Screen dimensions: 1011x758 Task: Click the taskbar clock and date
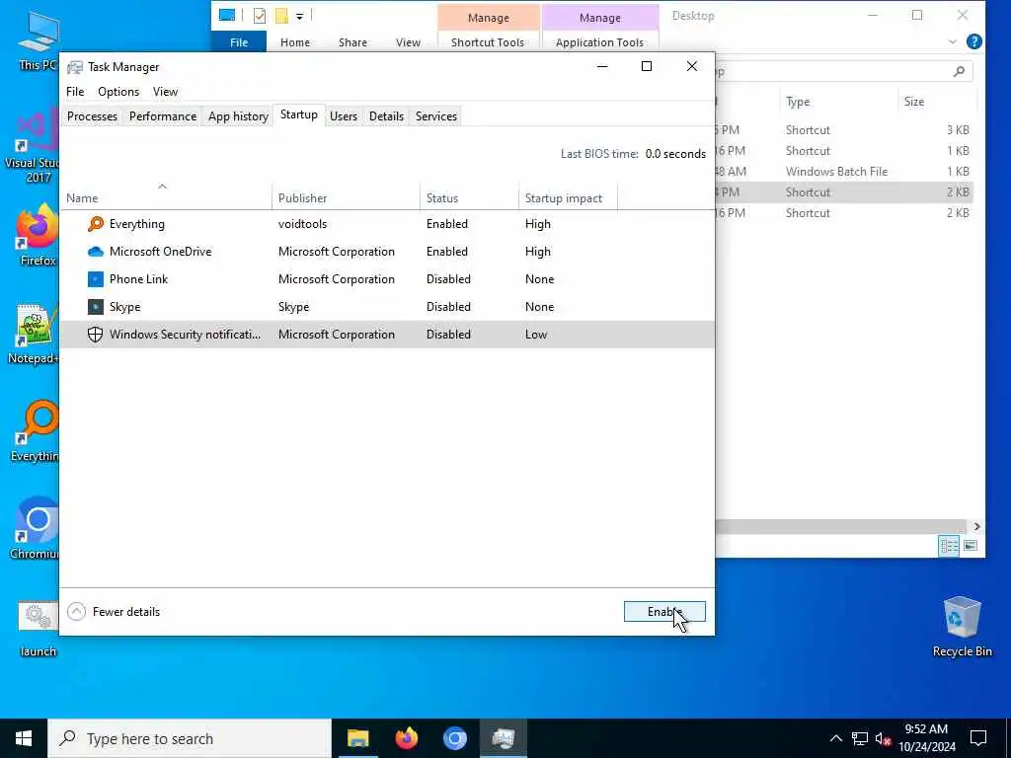pyautogui.click(x=926, y=738)
